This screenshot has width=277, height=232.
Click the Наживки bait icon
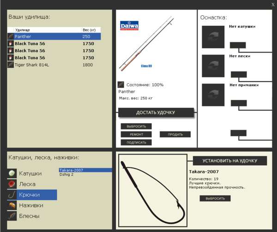[12, 205]
